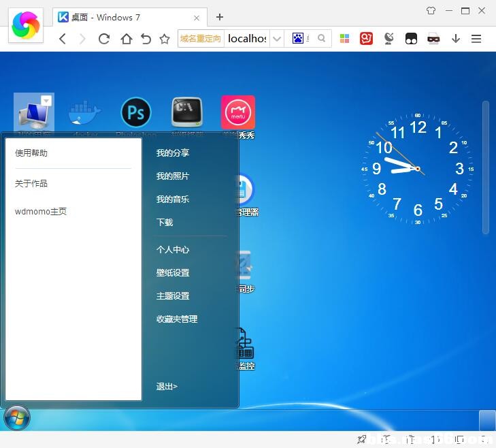Open 个人中心 in the start menu

172,249
